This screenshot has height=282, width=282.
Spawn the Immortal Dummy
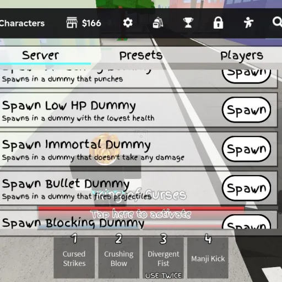pyautogui.click(x=246, y=149)
